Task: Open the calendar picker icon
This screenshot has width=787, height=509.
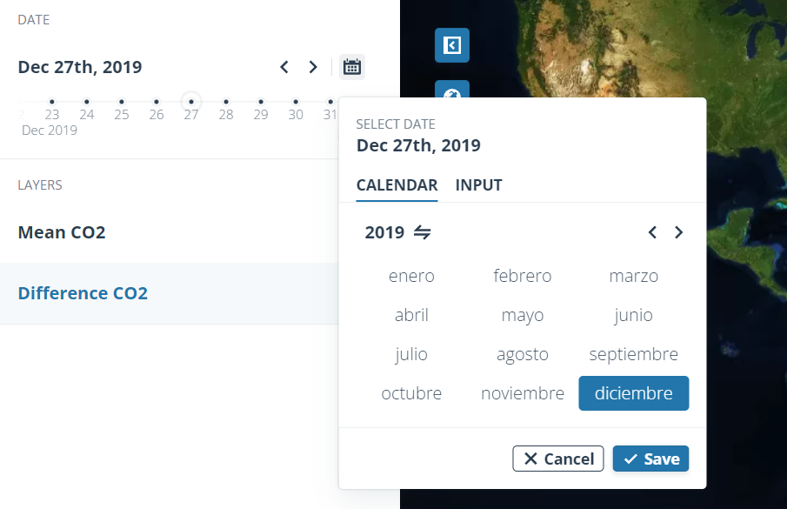Action: pyautogui.click(x=351, y=66)
